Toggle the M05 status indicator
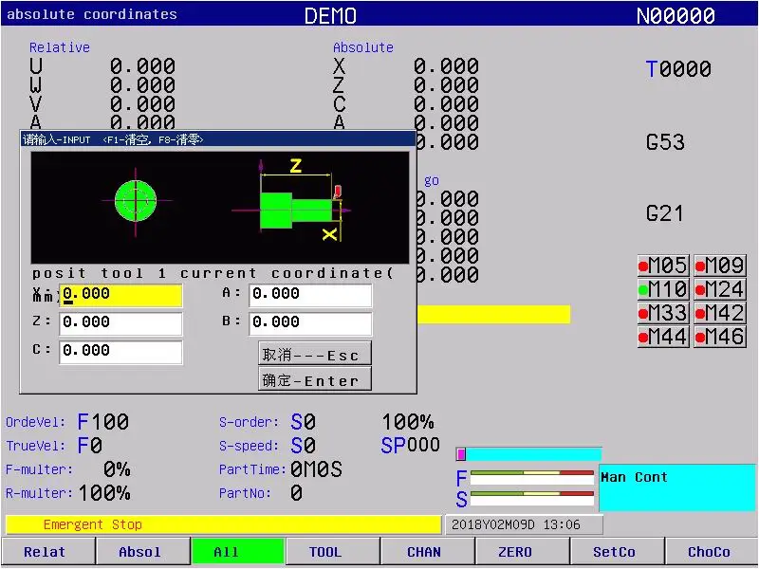This screenshot has width=759, height=569. 663,266
